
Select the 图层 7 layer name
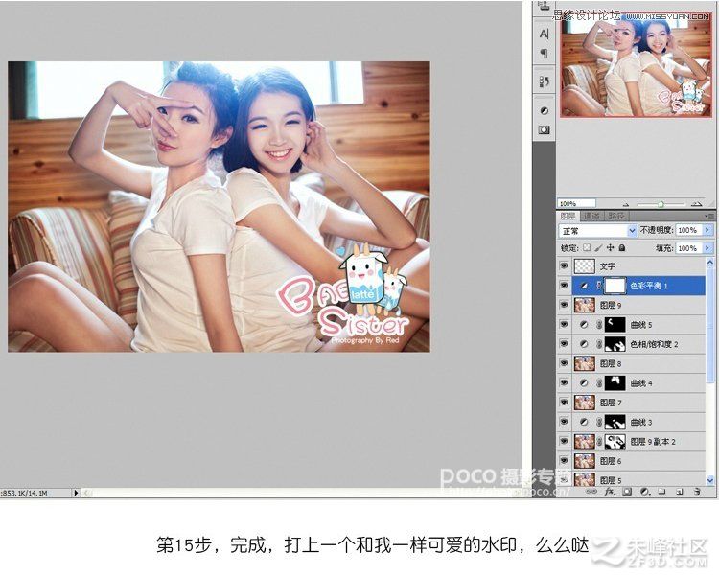611,403
